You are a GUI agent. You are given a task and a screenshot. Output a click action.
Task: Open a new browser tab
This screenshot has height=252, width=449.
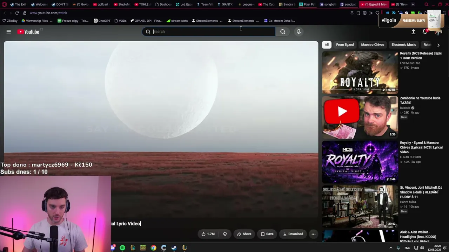click(413, 5)
